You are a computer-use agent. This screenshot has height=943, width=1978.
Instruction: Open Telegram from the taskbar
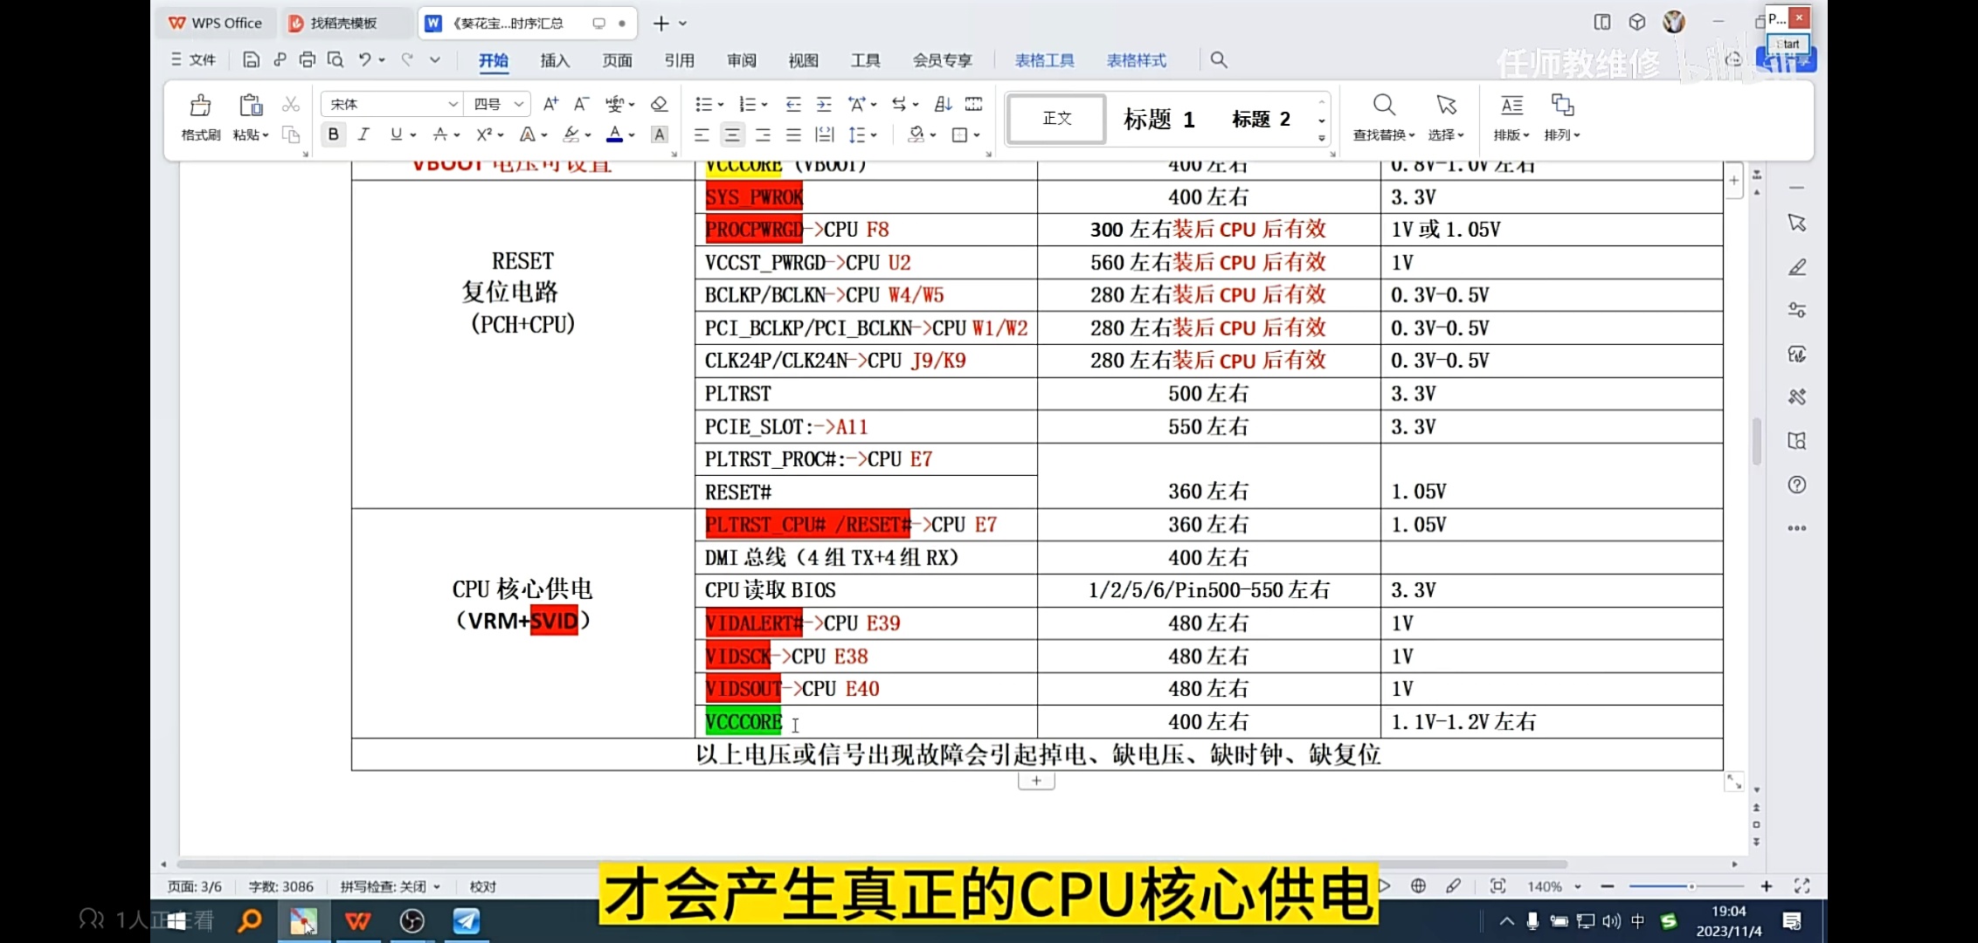pos(466,920)
